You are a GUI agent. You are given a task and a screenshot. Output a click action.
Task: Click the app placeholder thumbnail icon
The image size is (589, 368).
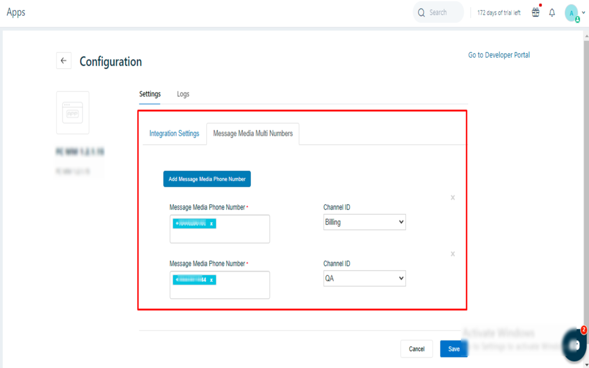(x=73, y=113)
